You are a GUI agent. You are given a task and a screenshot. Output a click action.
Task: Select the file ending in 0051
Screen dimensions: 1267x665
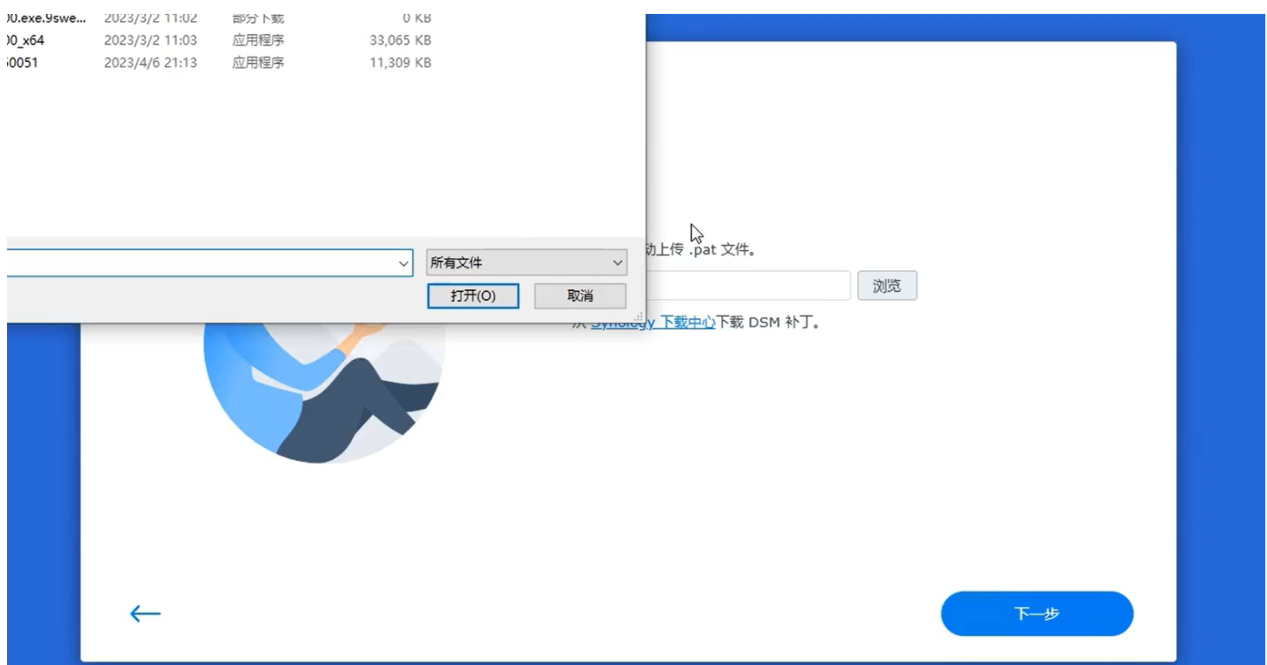click(x=23, y=63)
